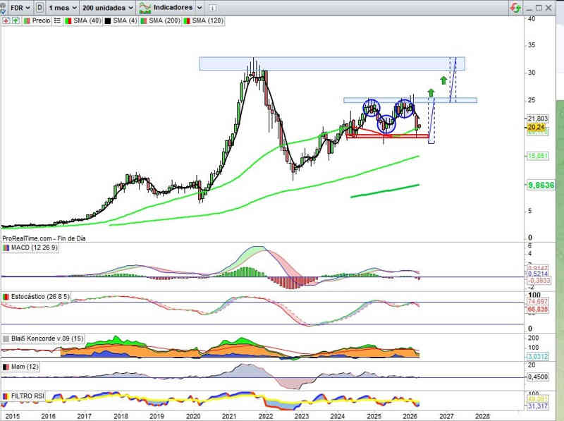Click the Precio series label
The image size is (564, 421).
point(41,21)
